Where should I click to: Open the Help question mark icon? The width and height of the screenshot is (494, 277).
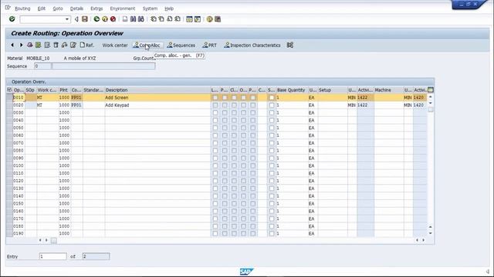coord(209,19)
